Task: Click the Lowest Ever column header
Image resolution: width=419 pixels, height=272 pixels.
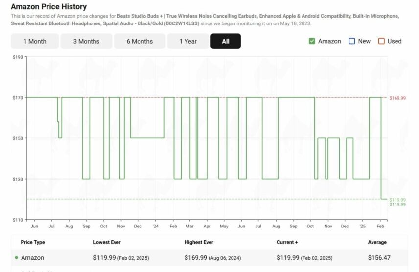Action: tap(107, 242)
